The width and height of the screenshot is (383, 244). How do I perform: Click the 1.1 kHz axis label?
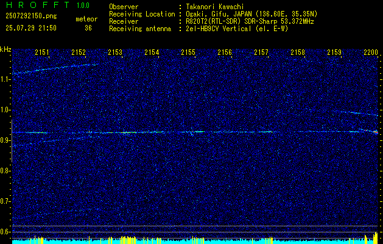(x=5, y=79)
